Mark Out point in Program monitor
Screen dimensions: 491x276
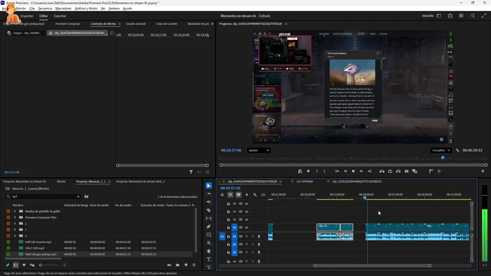(x=324, y=171)
